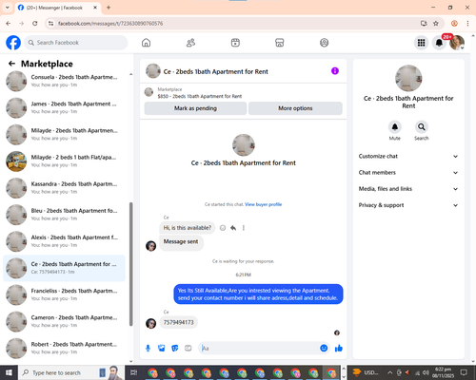Open the Reels video icon in navigation
This screenshot has width=476, height=380.
pos(235,43)
